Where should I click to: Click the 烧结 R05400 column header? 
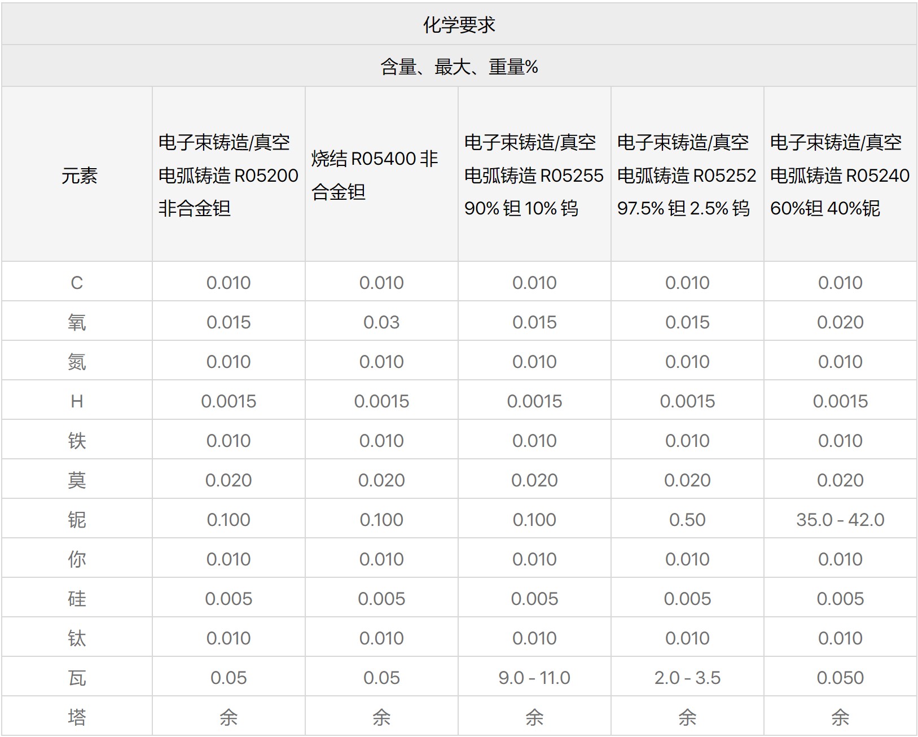[375, 176]
